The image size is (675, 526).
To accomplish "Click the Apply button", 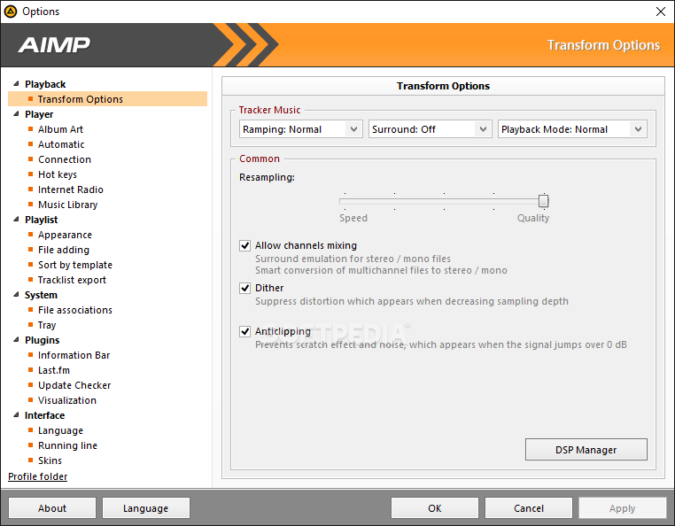I will click(x=623, y=508).
